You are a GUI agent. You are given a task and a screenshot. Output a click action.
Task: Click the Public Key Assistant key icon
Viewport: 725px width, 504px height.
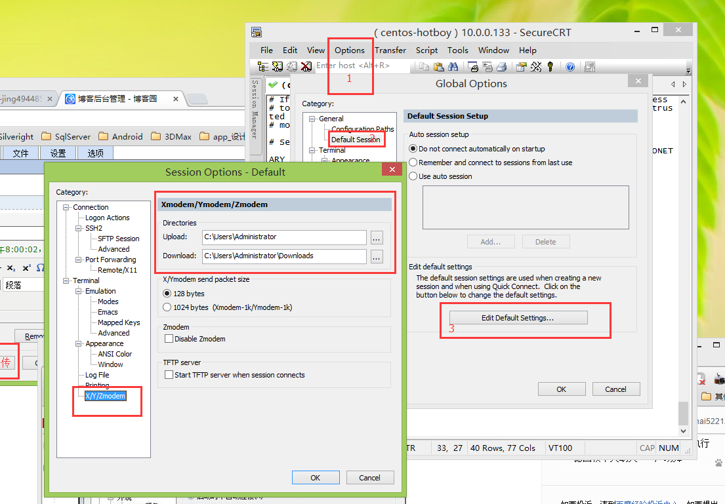point(550,66)
